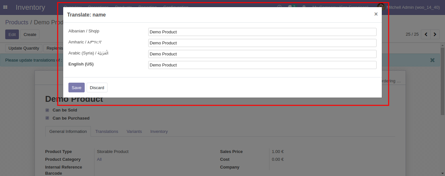Open the apps grid menu icon
The image size is (445, 176).
[5, 7]
